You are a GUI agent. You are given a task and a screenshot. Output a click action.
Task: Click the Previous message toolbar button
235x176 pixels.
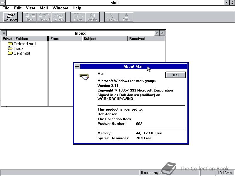pyautogui.click(x=112, y=17)
